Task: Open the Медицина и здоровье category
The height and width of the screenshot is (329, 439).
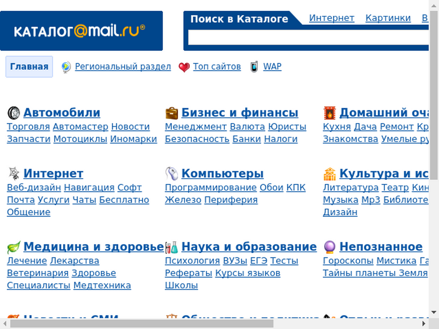Action: [x=93, y=247]
